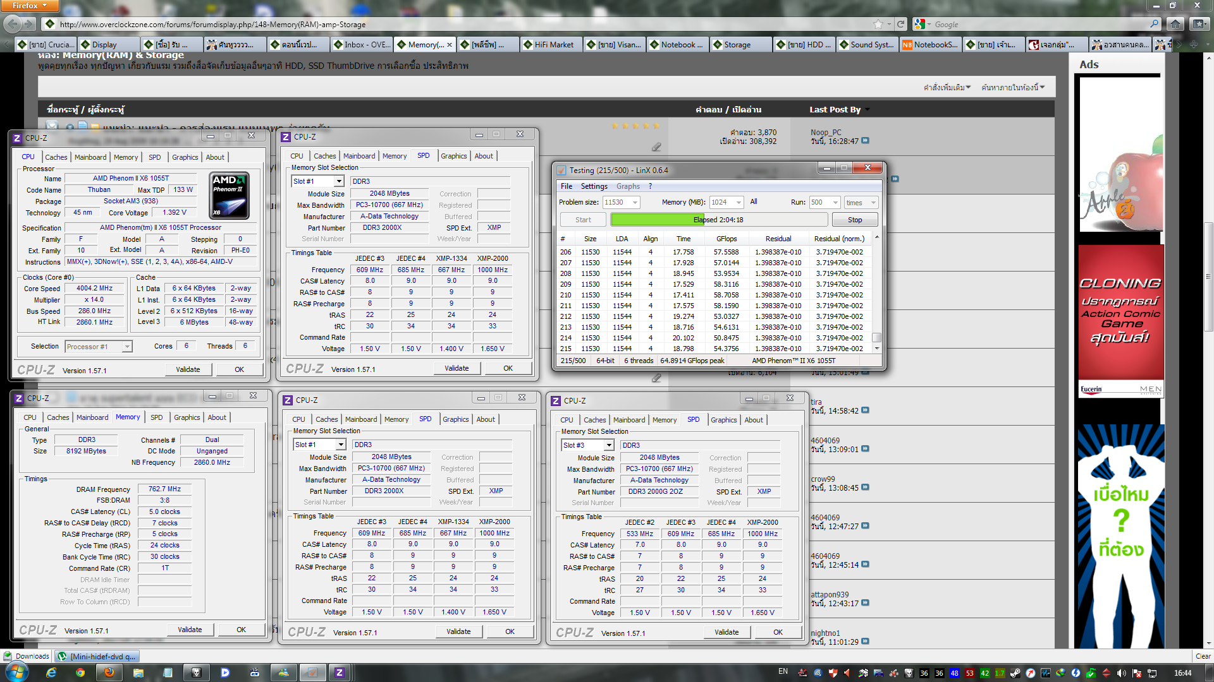Open Chrome from the taskbar
Image resolution: width=1214 pixels, height=682 pixels.
tap(80, 673)
